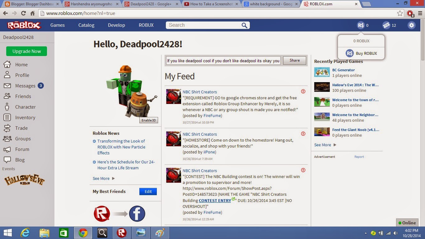Image resolution: width=425 pixels, height=239 pixels.
Task: Click the Profile person icon in sidebar
Action: coord(7,75)
